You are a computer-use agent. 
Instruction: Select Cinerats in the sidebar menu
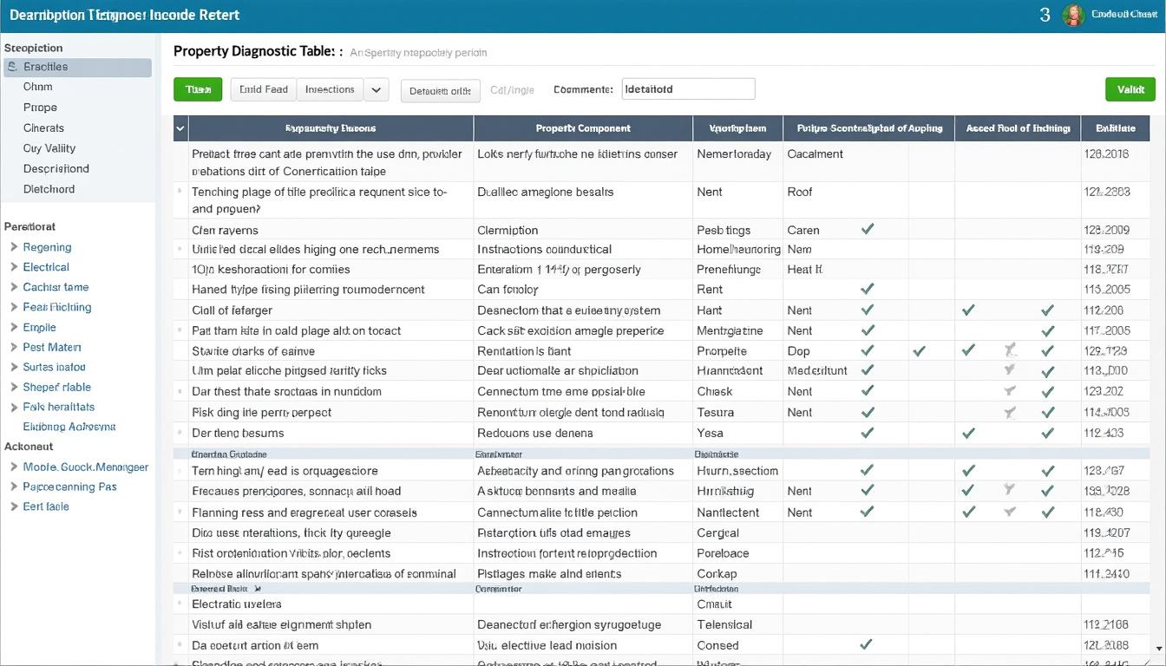(x=43, y=127)
